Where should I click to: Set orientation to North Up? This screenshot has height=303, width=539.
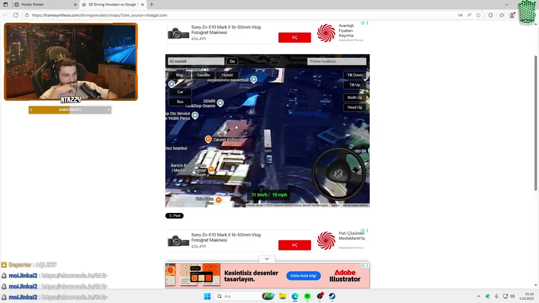click(x=355, y=97)
